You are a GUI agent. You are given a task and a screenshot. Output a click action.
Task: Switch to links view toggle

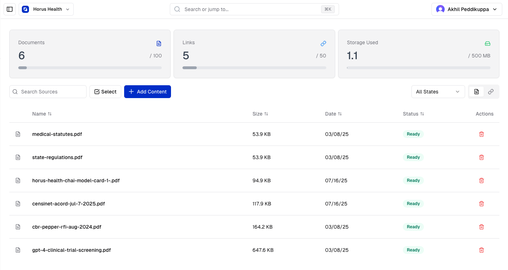tap(491, 92)
